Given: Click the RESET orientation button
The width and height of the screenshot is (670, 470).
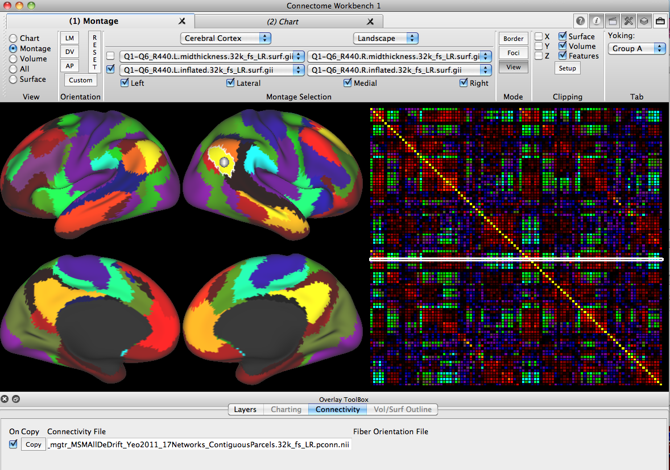Looking at the screenshot, I should click(x=94, y=52).
